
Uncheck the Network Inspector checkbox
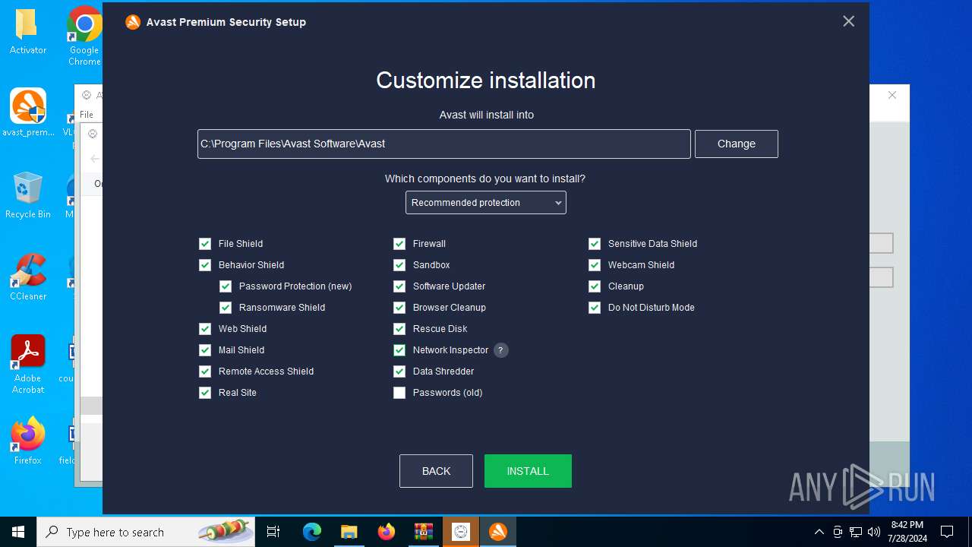pos(399,350)
